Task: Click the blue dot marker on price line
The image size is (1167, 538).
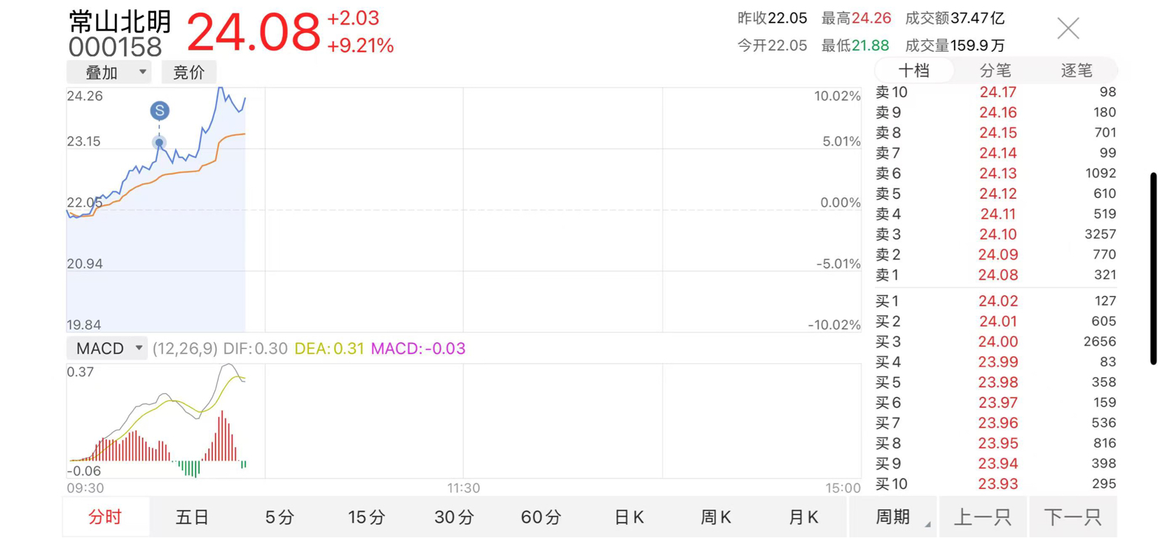Action: (x=159, y=143)
